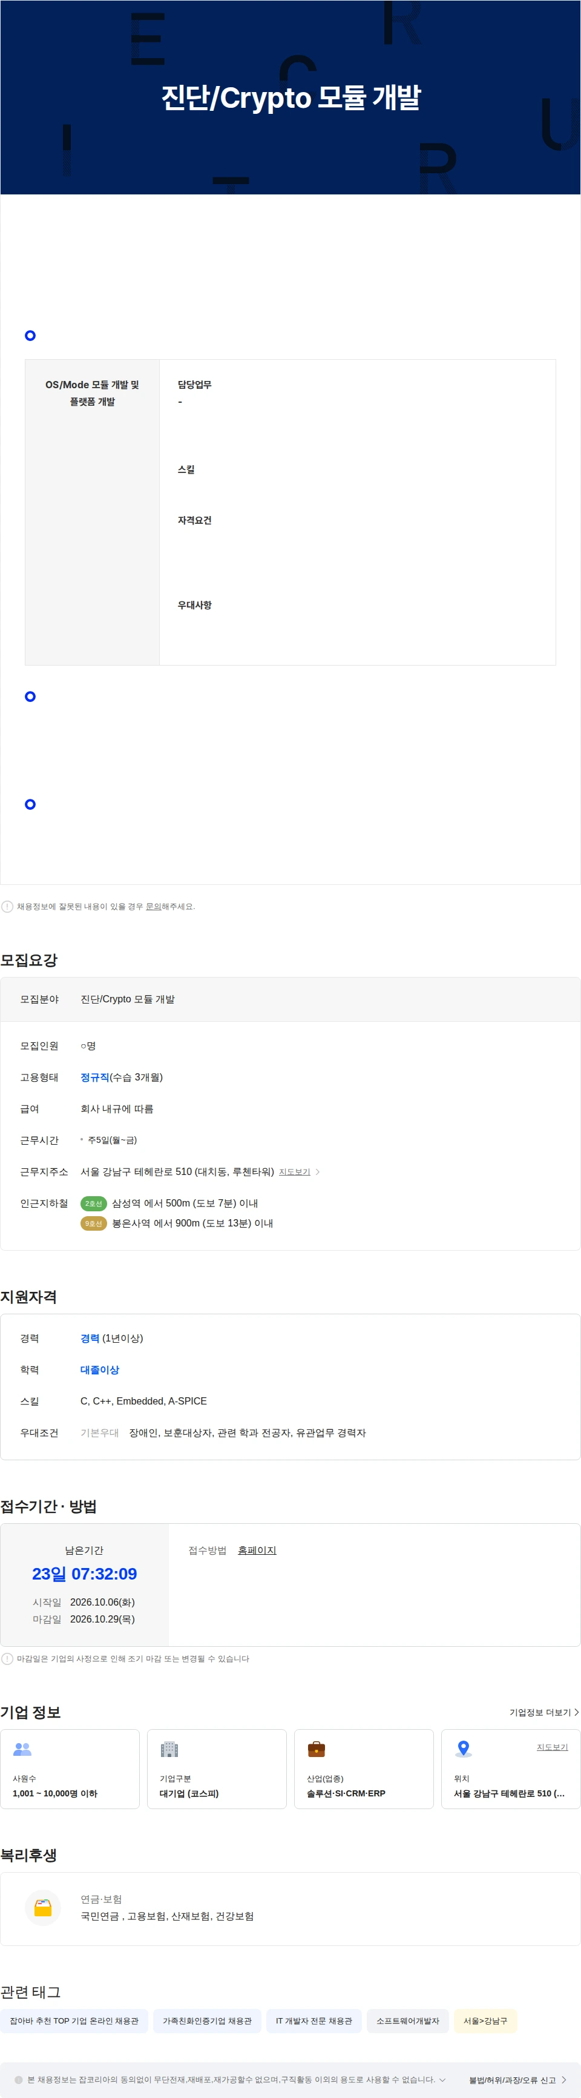Screen dimensions: 581x2098
Task: Select the 잡아바 추천 TOP 기업 온라인 채용관 tag
Action: click(74, 2020)
